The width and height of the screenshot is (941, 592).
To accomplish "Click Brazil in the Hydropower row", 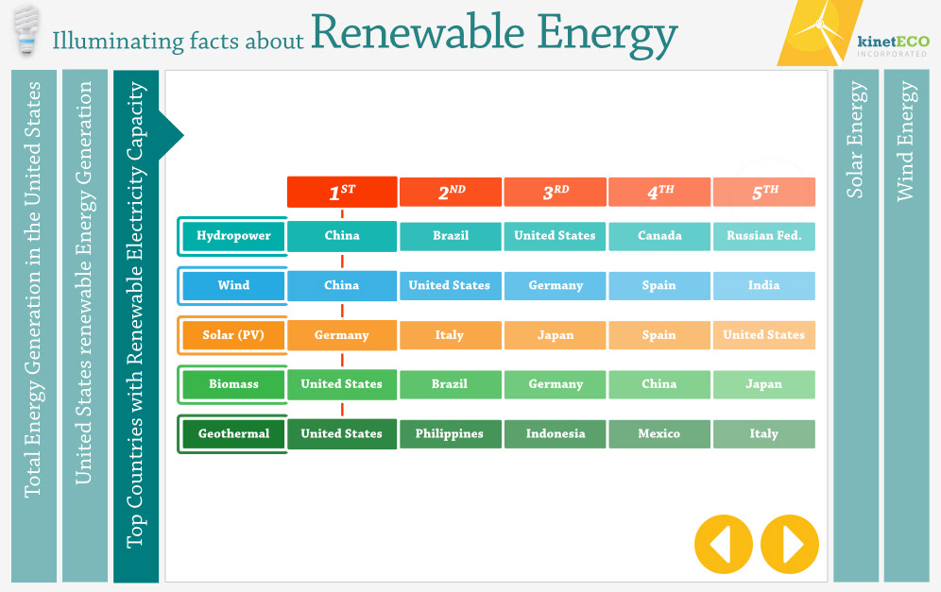I will coord(451,236).
